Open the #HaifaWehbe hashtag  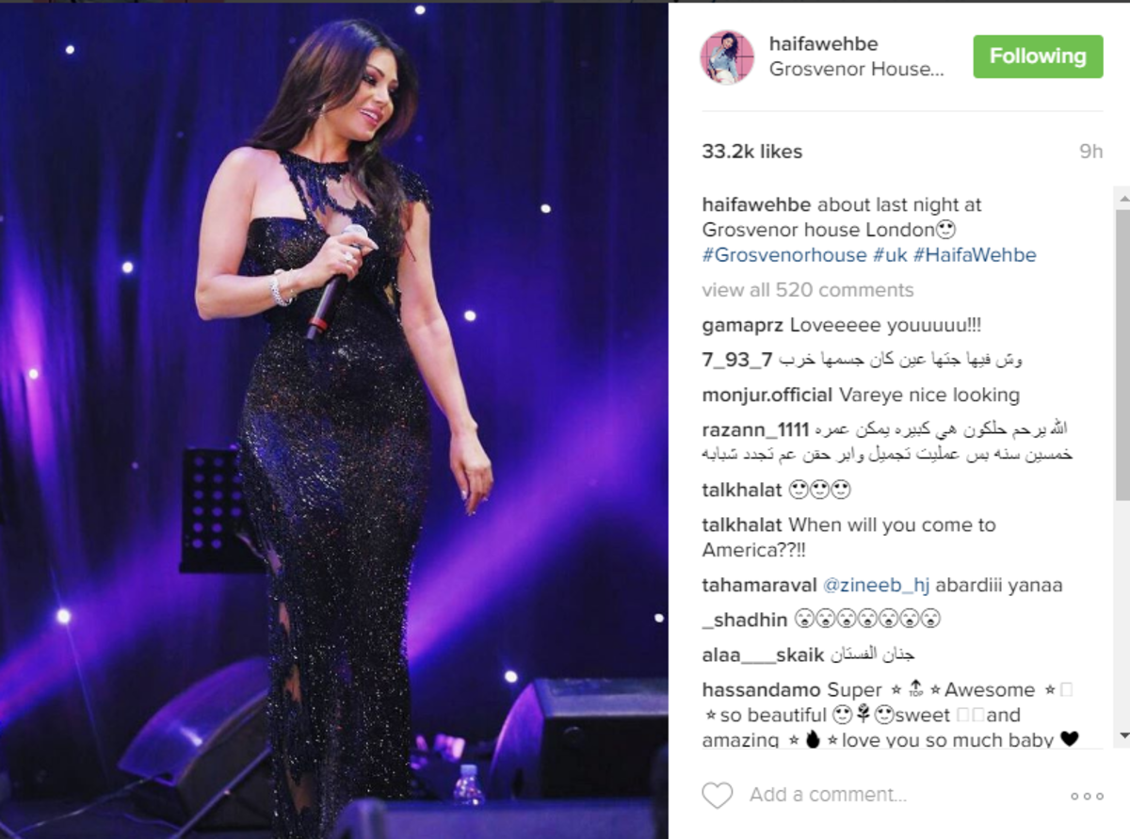pos(975,255)
